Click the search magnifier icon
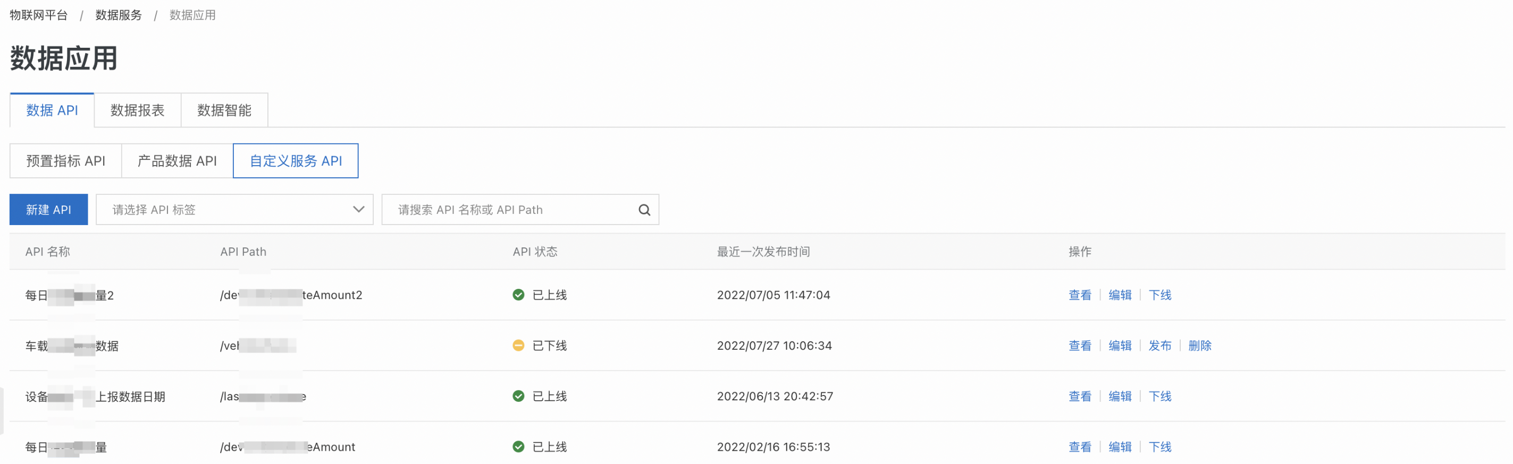The image size is (1513, 464). [644, 210]
